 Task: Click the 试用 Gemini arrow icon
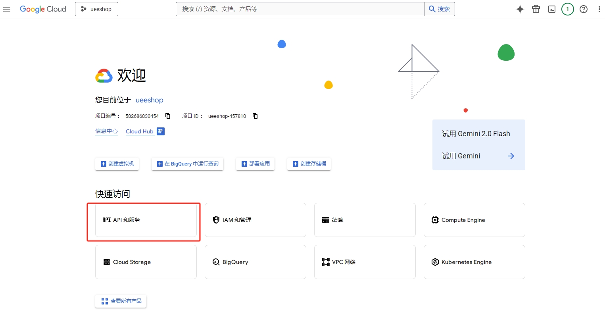click(511, 156)
